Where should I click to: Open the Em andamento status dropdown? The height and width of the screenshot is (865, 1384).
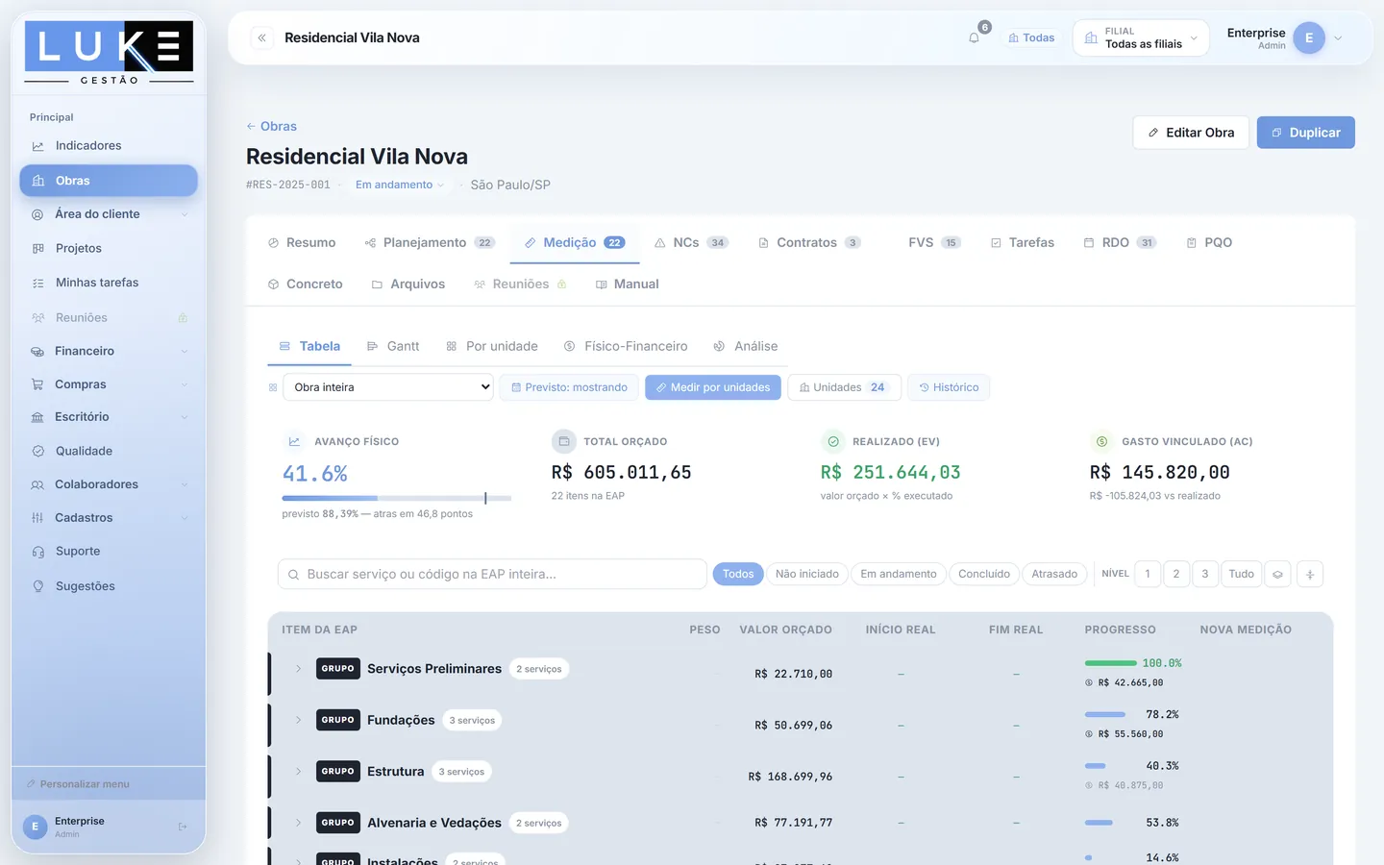[x=400, y=185]
